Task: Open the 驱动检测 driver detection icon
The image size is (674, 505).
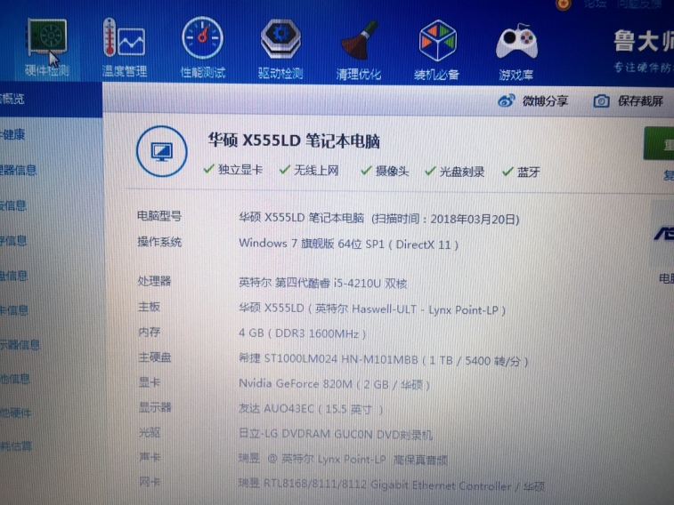Action: tap(280, 49)
